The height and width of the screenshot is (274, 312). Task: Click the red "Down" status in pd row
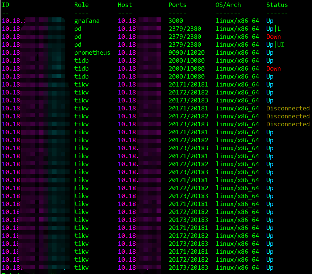[273, 37]
